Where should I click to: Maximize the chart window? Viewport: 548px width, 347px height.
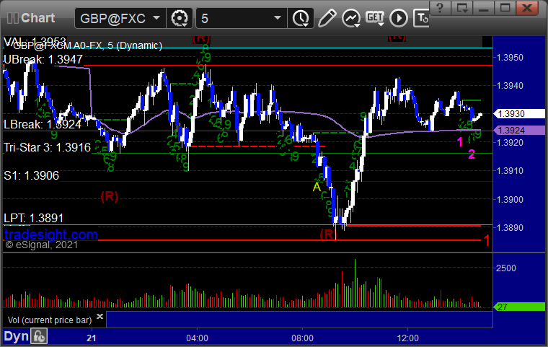[505, 8]
